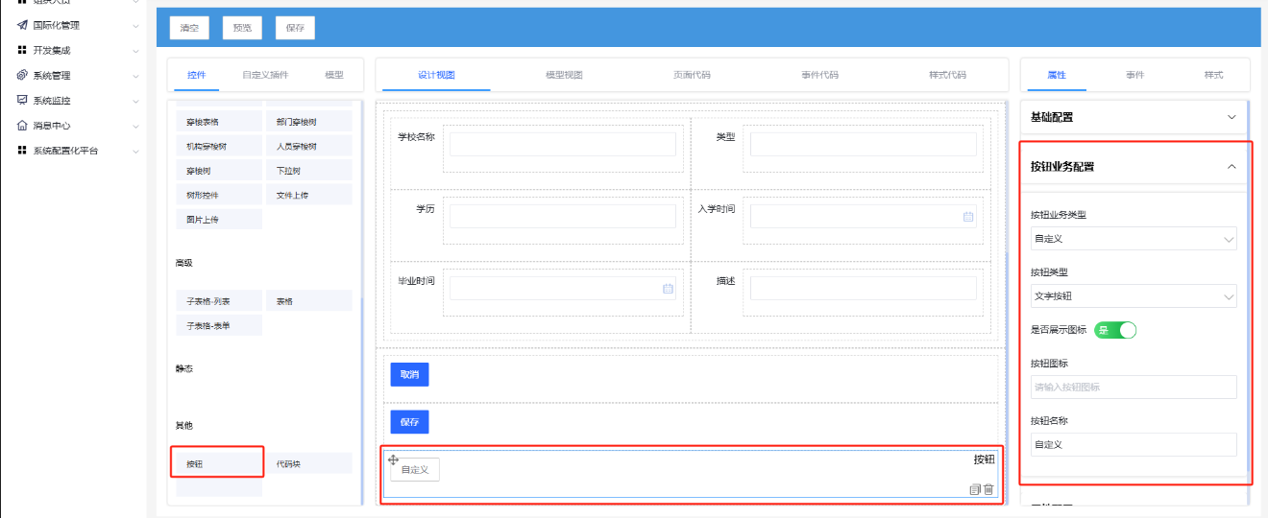Collapse the 按钮业务配置 section
The height and width of the screenshot is (518, 1268).
[1232, 167]
